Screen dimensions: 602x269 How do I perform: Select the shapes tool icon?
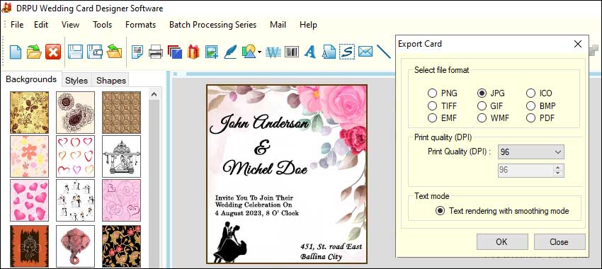[249, 52]
